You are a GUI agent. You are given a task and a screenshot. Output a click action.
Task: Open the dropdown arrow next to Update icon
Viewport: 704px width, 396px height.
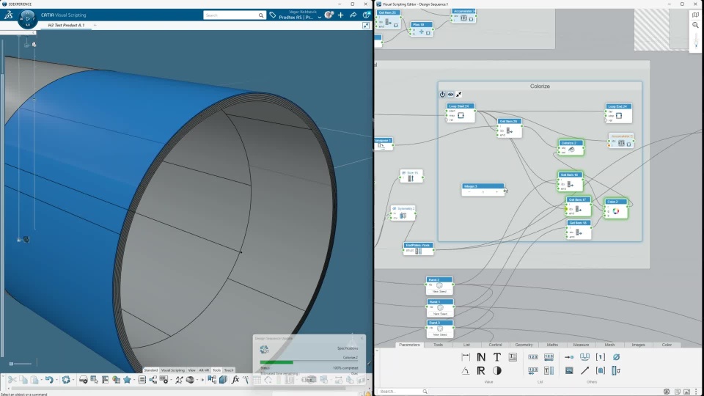click(x=73, y=381)
